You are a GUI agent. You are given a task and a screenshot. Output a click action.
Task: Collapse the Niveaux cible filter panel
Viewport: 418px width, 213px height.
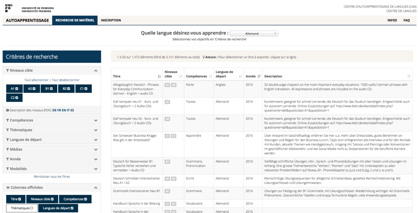[52, 70]
